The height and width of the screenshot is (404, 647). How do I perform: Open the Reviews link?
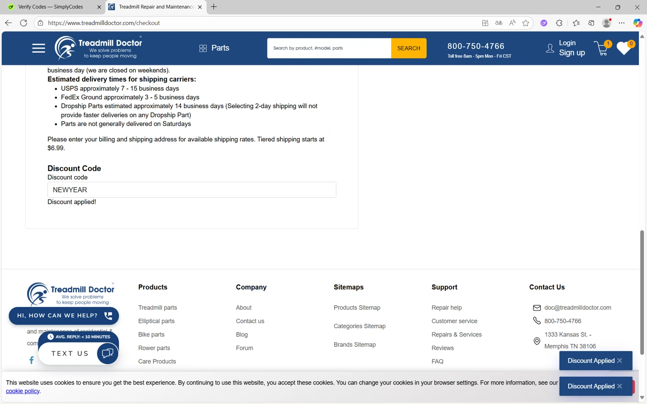tap(443, 348)
